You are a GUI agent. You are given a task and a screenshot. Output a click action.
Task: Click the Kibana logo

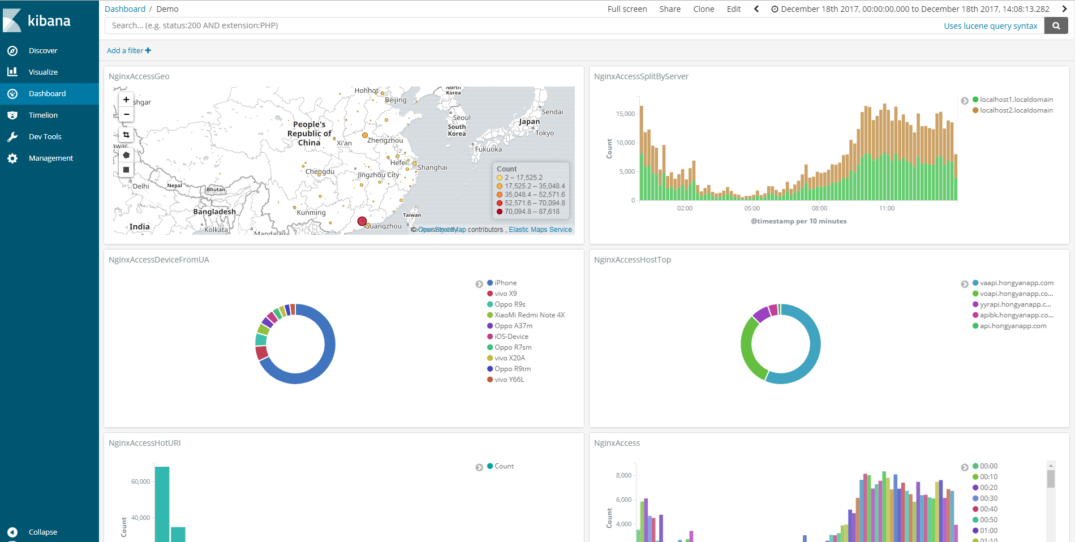pos(37,20)
